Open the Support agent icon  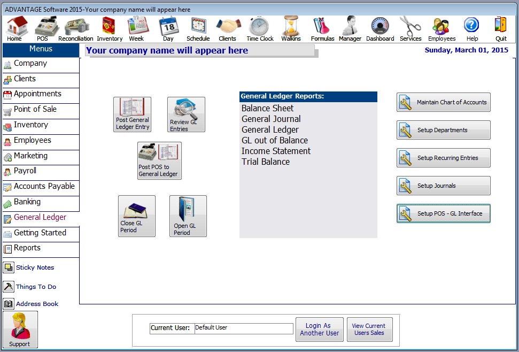pyautogui.click(x=20, y=330)
